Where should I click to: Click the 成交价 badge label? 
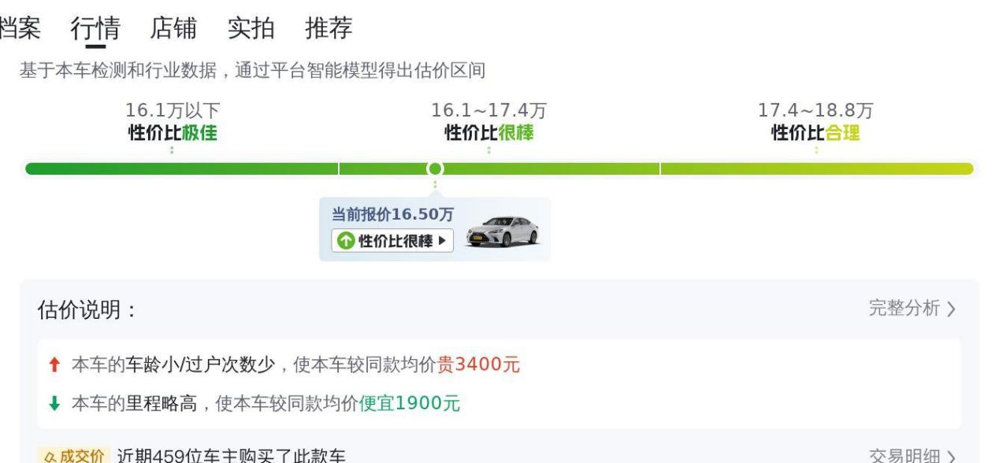coord(72,457)
